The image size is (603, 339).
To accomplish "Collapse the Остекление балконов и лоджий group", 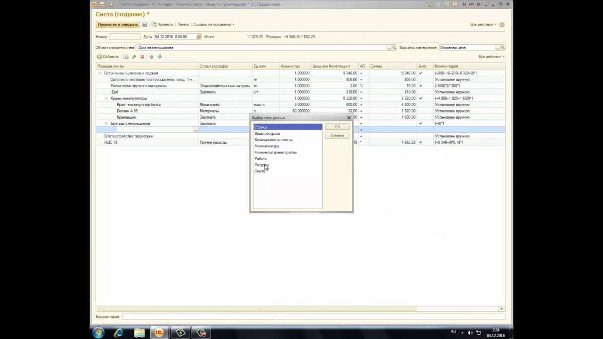I will pos(100,73).
